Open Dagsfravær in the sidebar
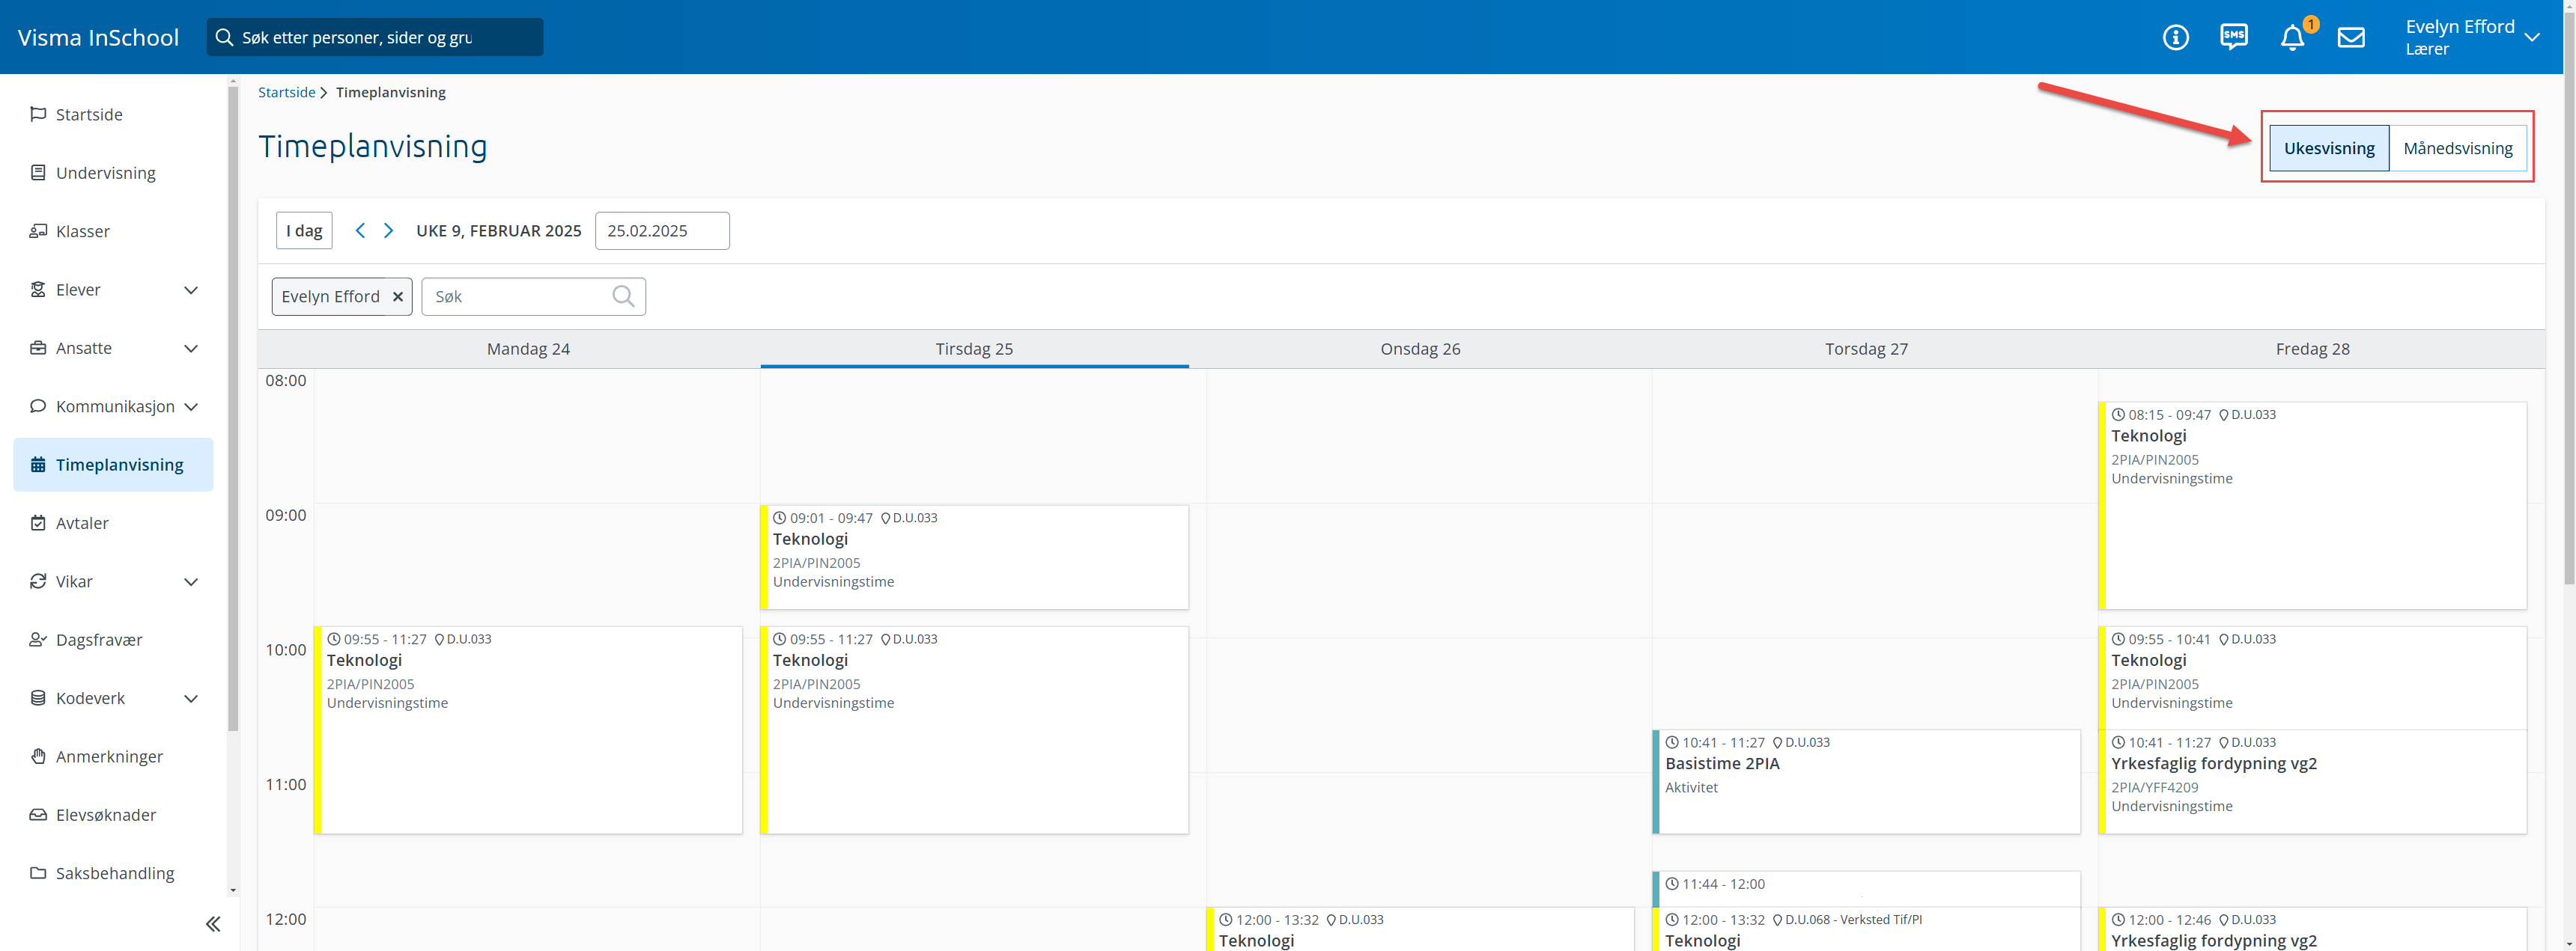This screenshot has width=2576, height=951. [99, 640]
